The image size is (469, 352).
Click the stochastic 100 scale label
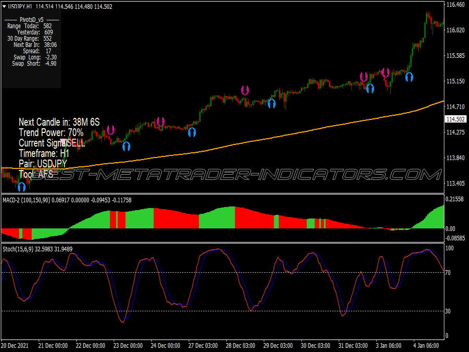pos(450,248)
